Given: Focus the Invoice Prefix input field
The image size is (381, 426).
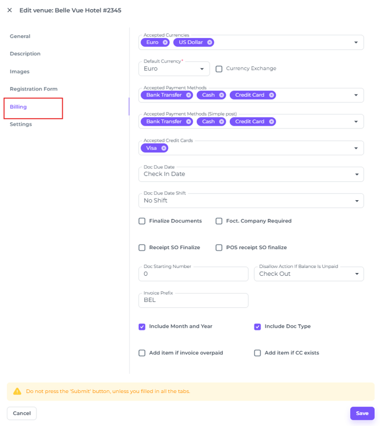Looking at the screenshot, I should (193, 300).
